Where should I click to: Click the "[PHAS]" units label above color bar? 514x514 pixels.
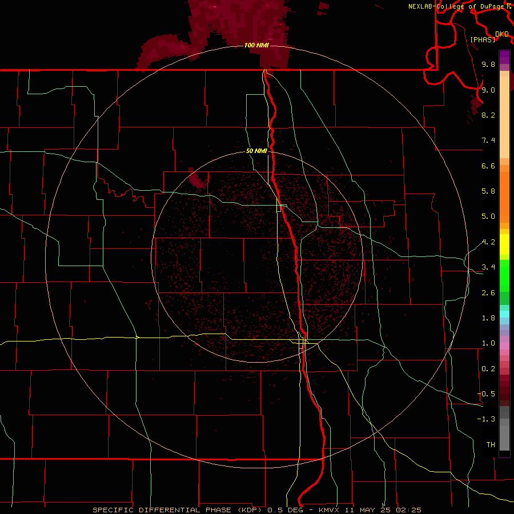click(483, 39)
